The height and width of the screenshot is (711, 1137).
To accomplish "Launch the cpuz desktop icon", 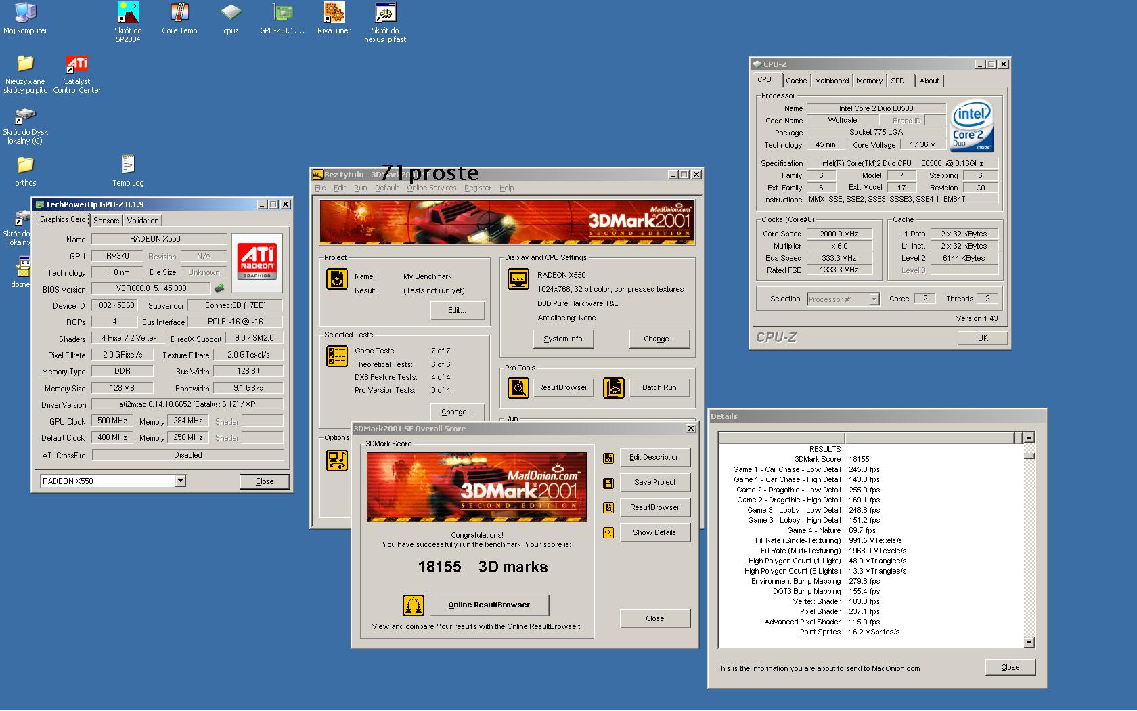I will (231, 18).
